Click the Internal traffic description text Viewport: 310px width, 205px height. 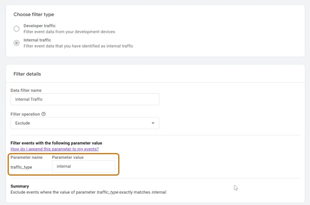click(78, 46)
